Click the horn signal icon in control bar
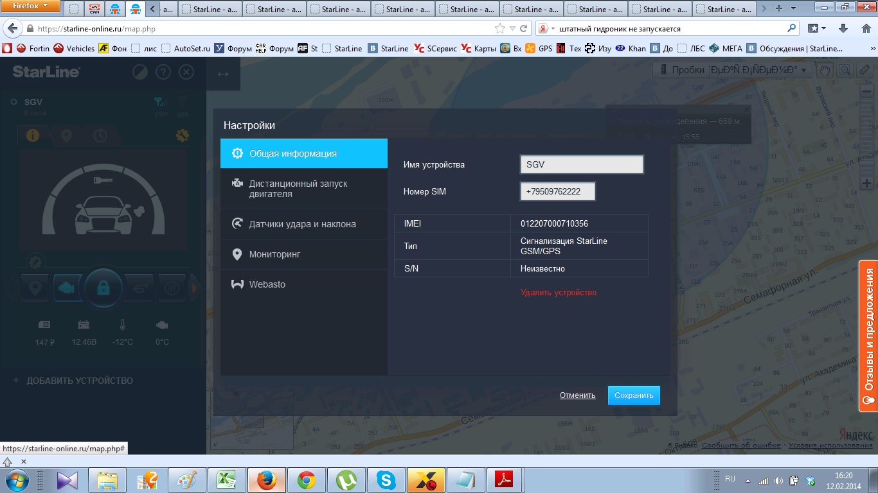 (141, 288)
